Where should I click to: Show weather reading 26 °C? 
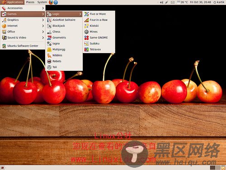pos(183,2)
